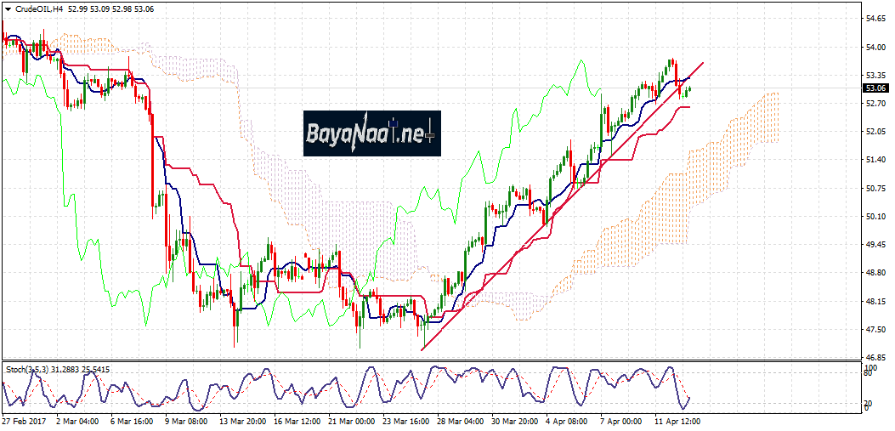Click the 54.65 price level on axis
The height and width of the screenshot is (431, 895).
(x=875, y=18)
